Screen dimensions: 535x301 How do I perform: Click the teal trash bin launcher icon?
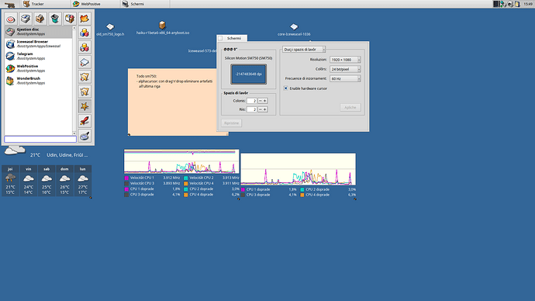coord(54,19)
